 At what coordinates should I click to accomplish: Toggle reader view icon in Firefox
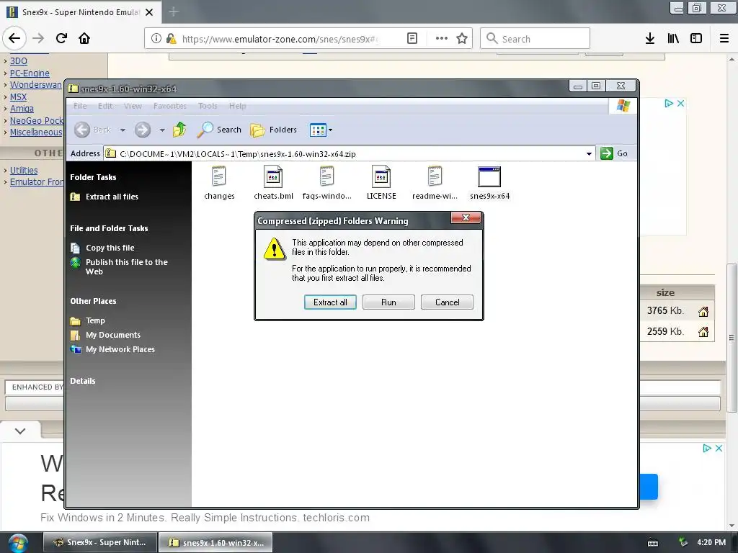412,39
